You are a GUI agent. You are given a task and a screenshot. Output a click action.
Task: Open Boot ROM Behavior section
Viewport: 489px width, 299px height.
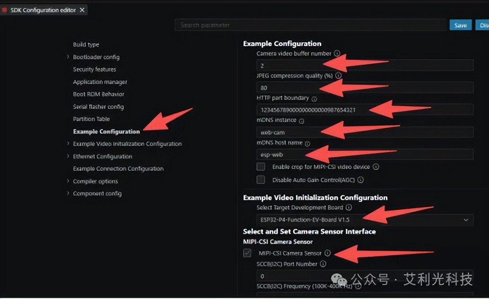(99, 94)
